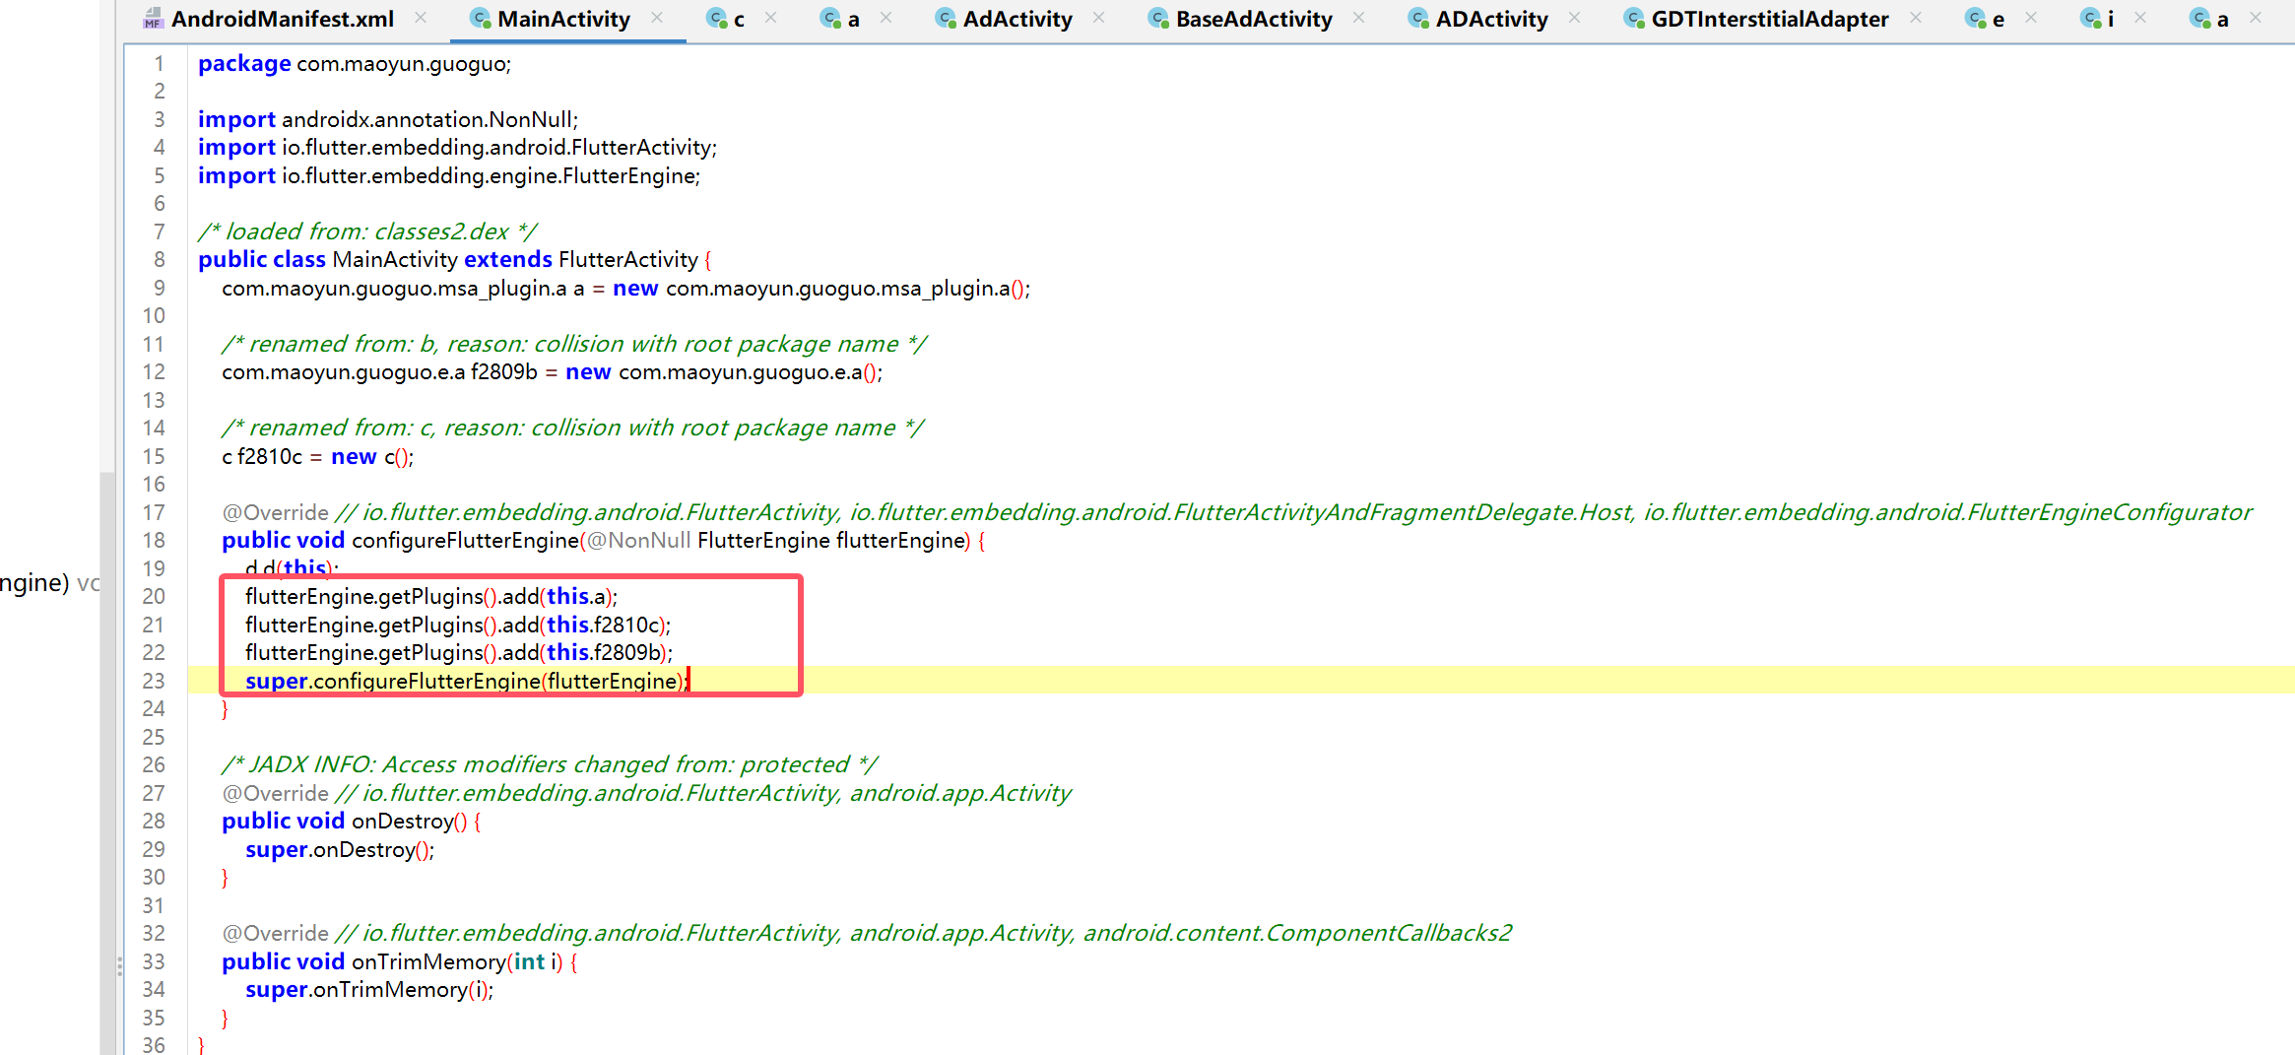
Task: Select the MainActivity tab label
Action: tap(563, 19)
